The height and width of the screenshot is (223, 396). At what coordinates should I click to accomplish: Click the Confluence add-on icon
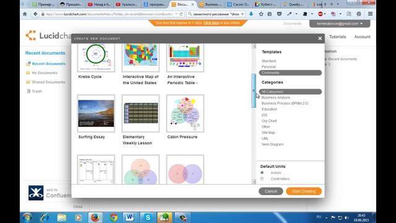[x=36, y=193]
